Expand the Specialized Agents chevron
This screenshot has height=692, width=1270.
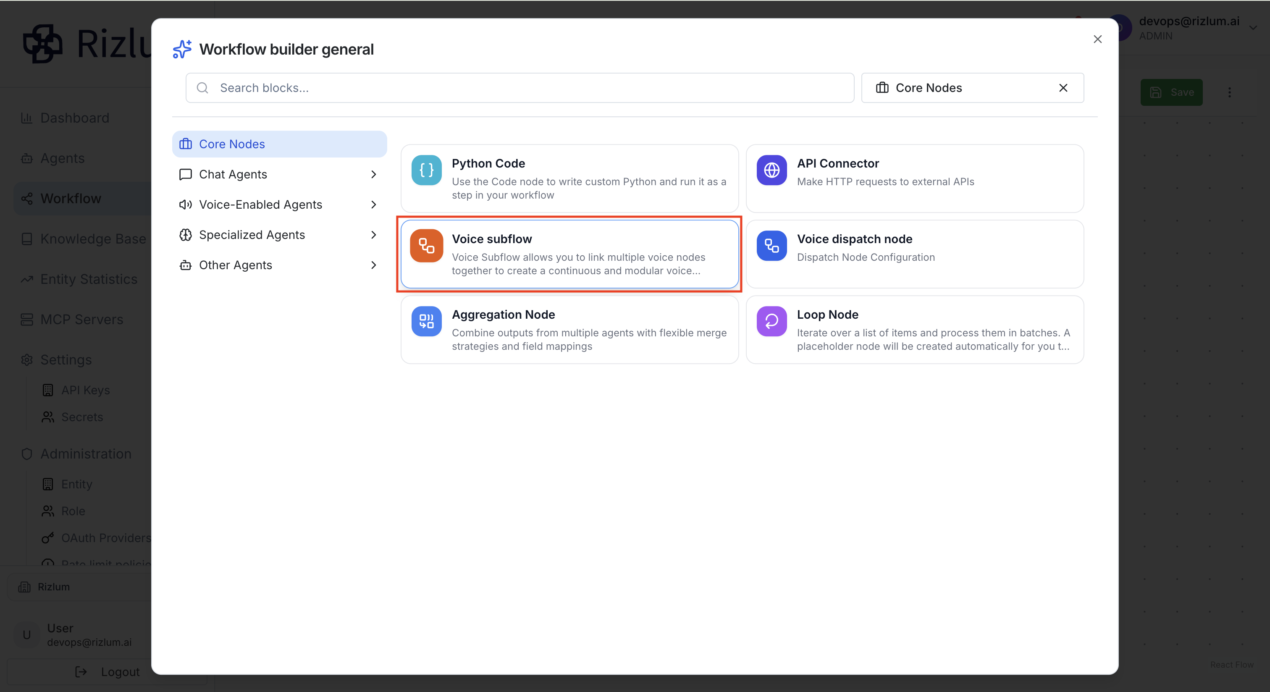[373, 235]
